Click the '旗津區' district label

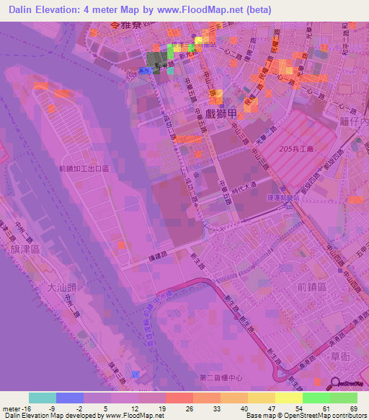[x=25, y=249]
